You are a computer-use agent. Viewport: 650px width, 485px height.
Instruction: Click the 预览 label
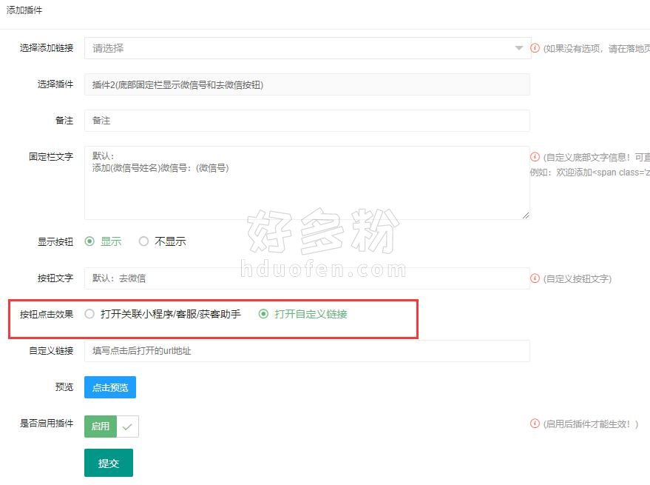[64, 387]
